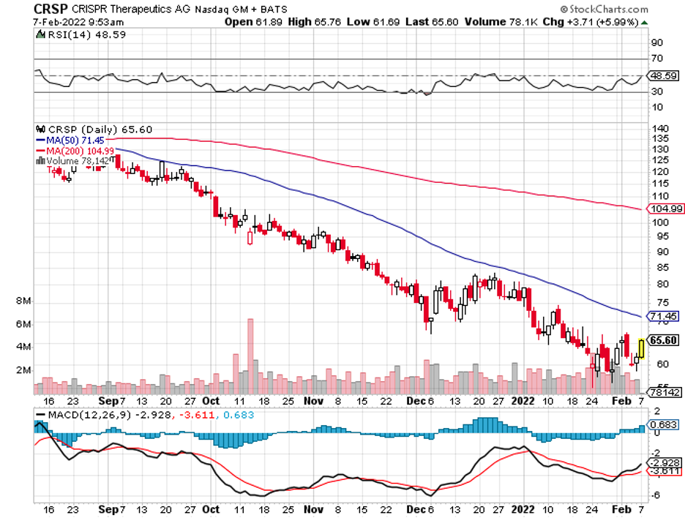
Task: Click the CRSP (Daily) 65.60 legend
Action: [x=100, y=129]
